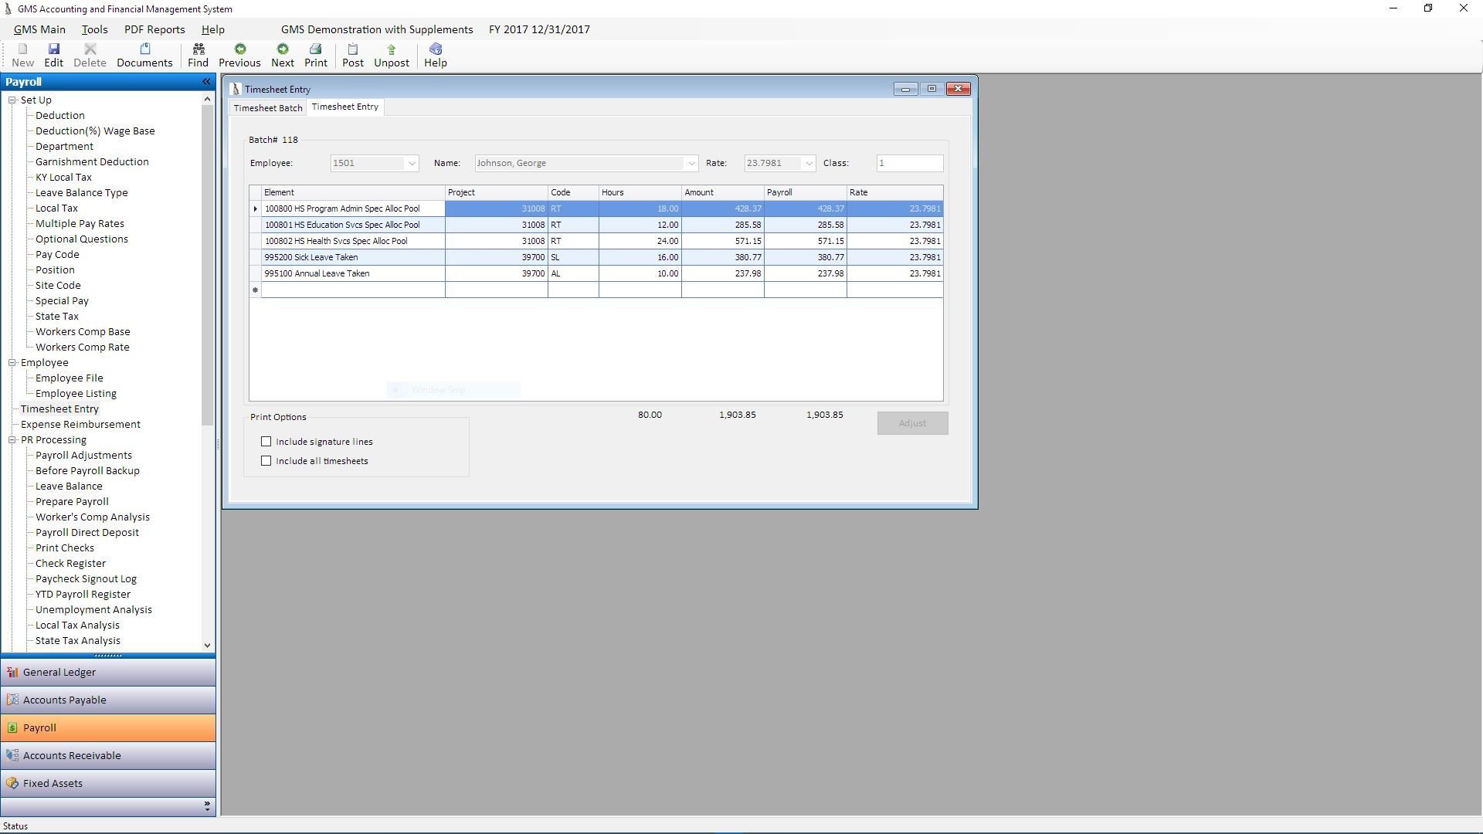Collapse the PR Processing tree node
The image size is (1483, 834).
pyautogui.click(x=12, y=440)
